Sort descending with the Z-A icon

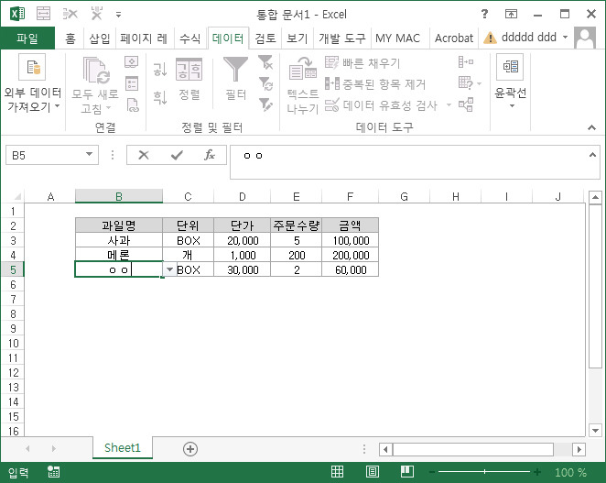click(159, 97)
